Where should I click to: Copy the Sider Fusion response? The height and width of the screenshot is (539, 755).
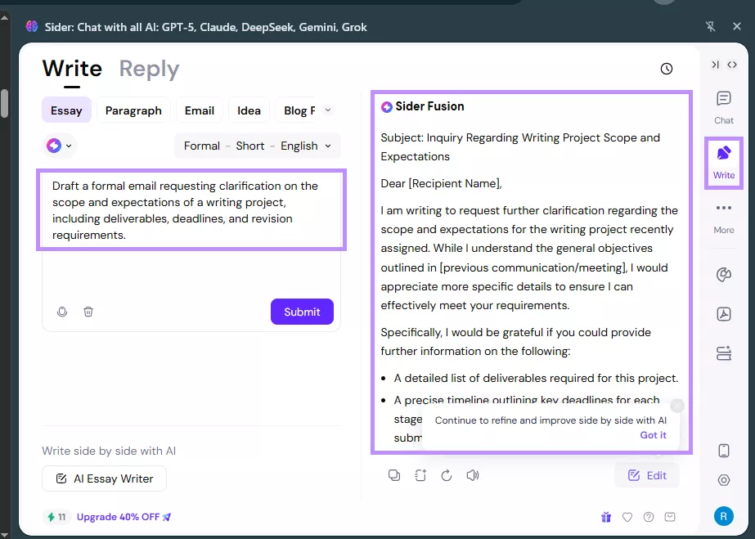394,475
